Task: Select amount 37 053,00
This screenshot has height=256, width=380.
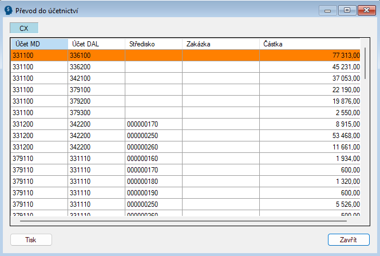Action: click(x=310, y=78)
